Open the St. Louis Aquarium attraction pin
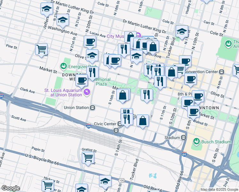 (87, 92)
